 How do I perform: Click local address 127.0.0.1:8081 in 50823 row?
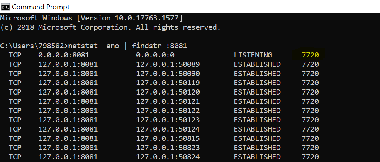pyautogui.click(x=68, y=147)
